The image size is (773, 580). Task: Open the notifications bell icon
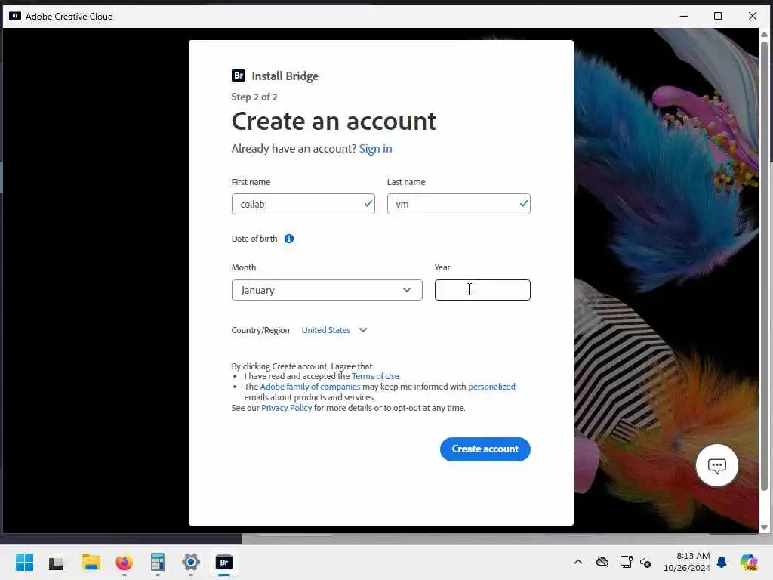(722, 562)
